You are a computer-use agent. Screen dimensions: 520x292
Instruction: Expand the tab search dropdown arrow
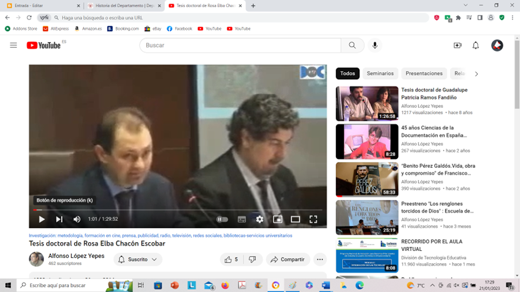pyautogui.click(x=465, y=5)
